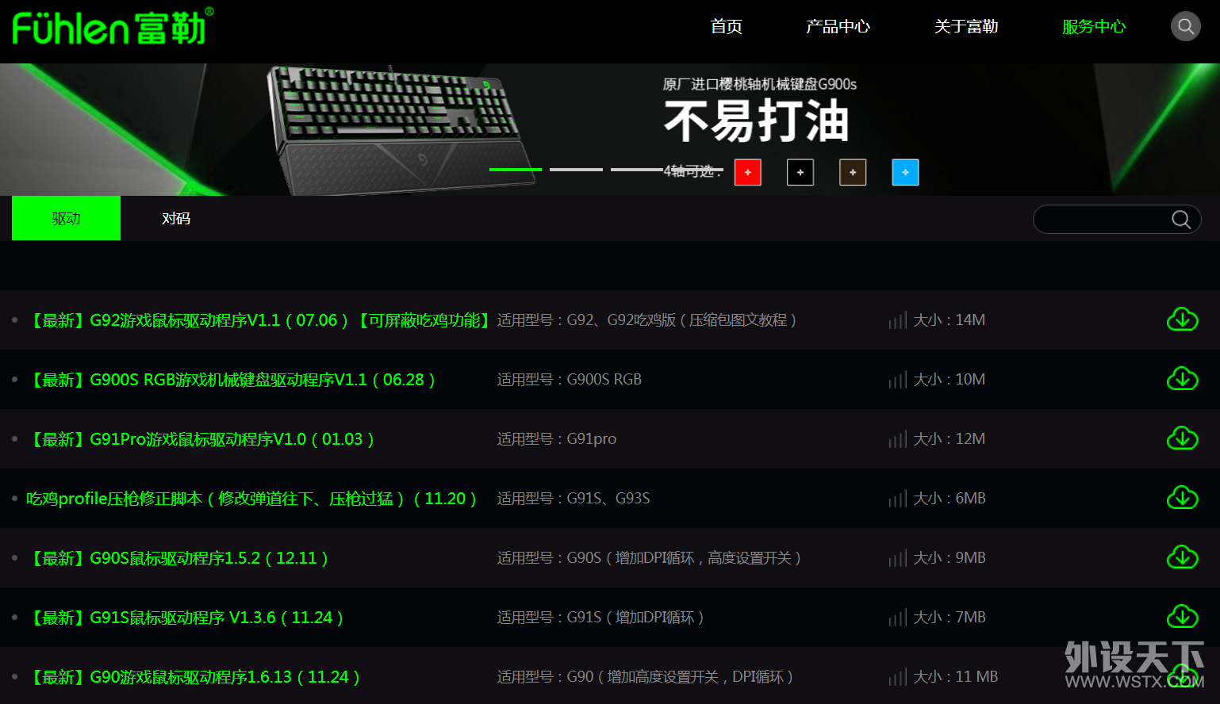Open G90S鼠标驱动程序1.5.2 link
The image size is (1220, 704).
178,558
